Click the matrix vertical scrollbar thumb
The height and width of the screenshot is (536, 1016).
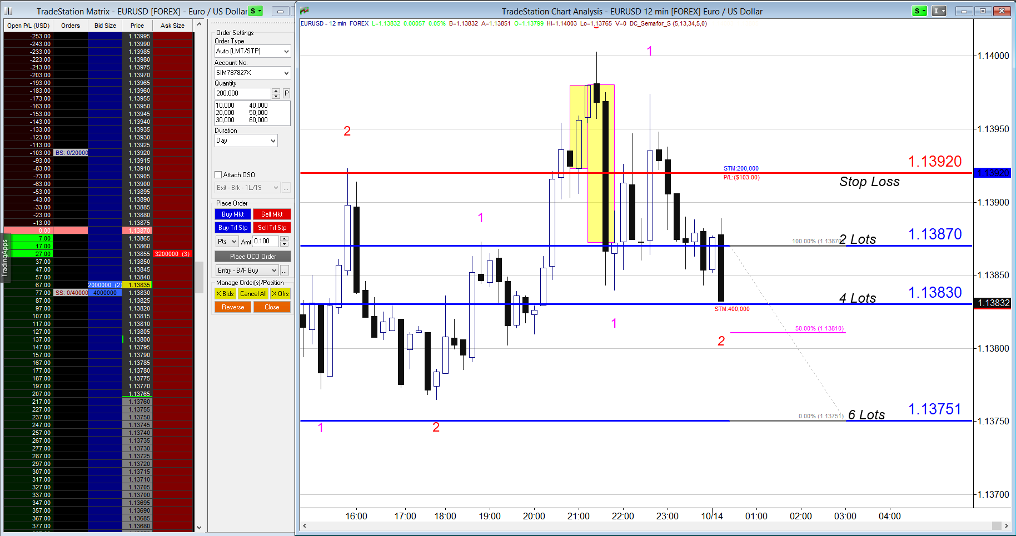tap(199, 277)
